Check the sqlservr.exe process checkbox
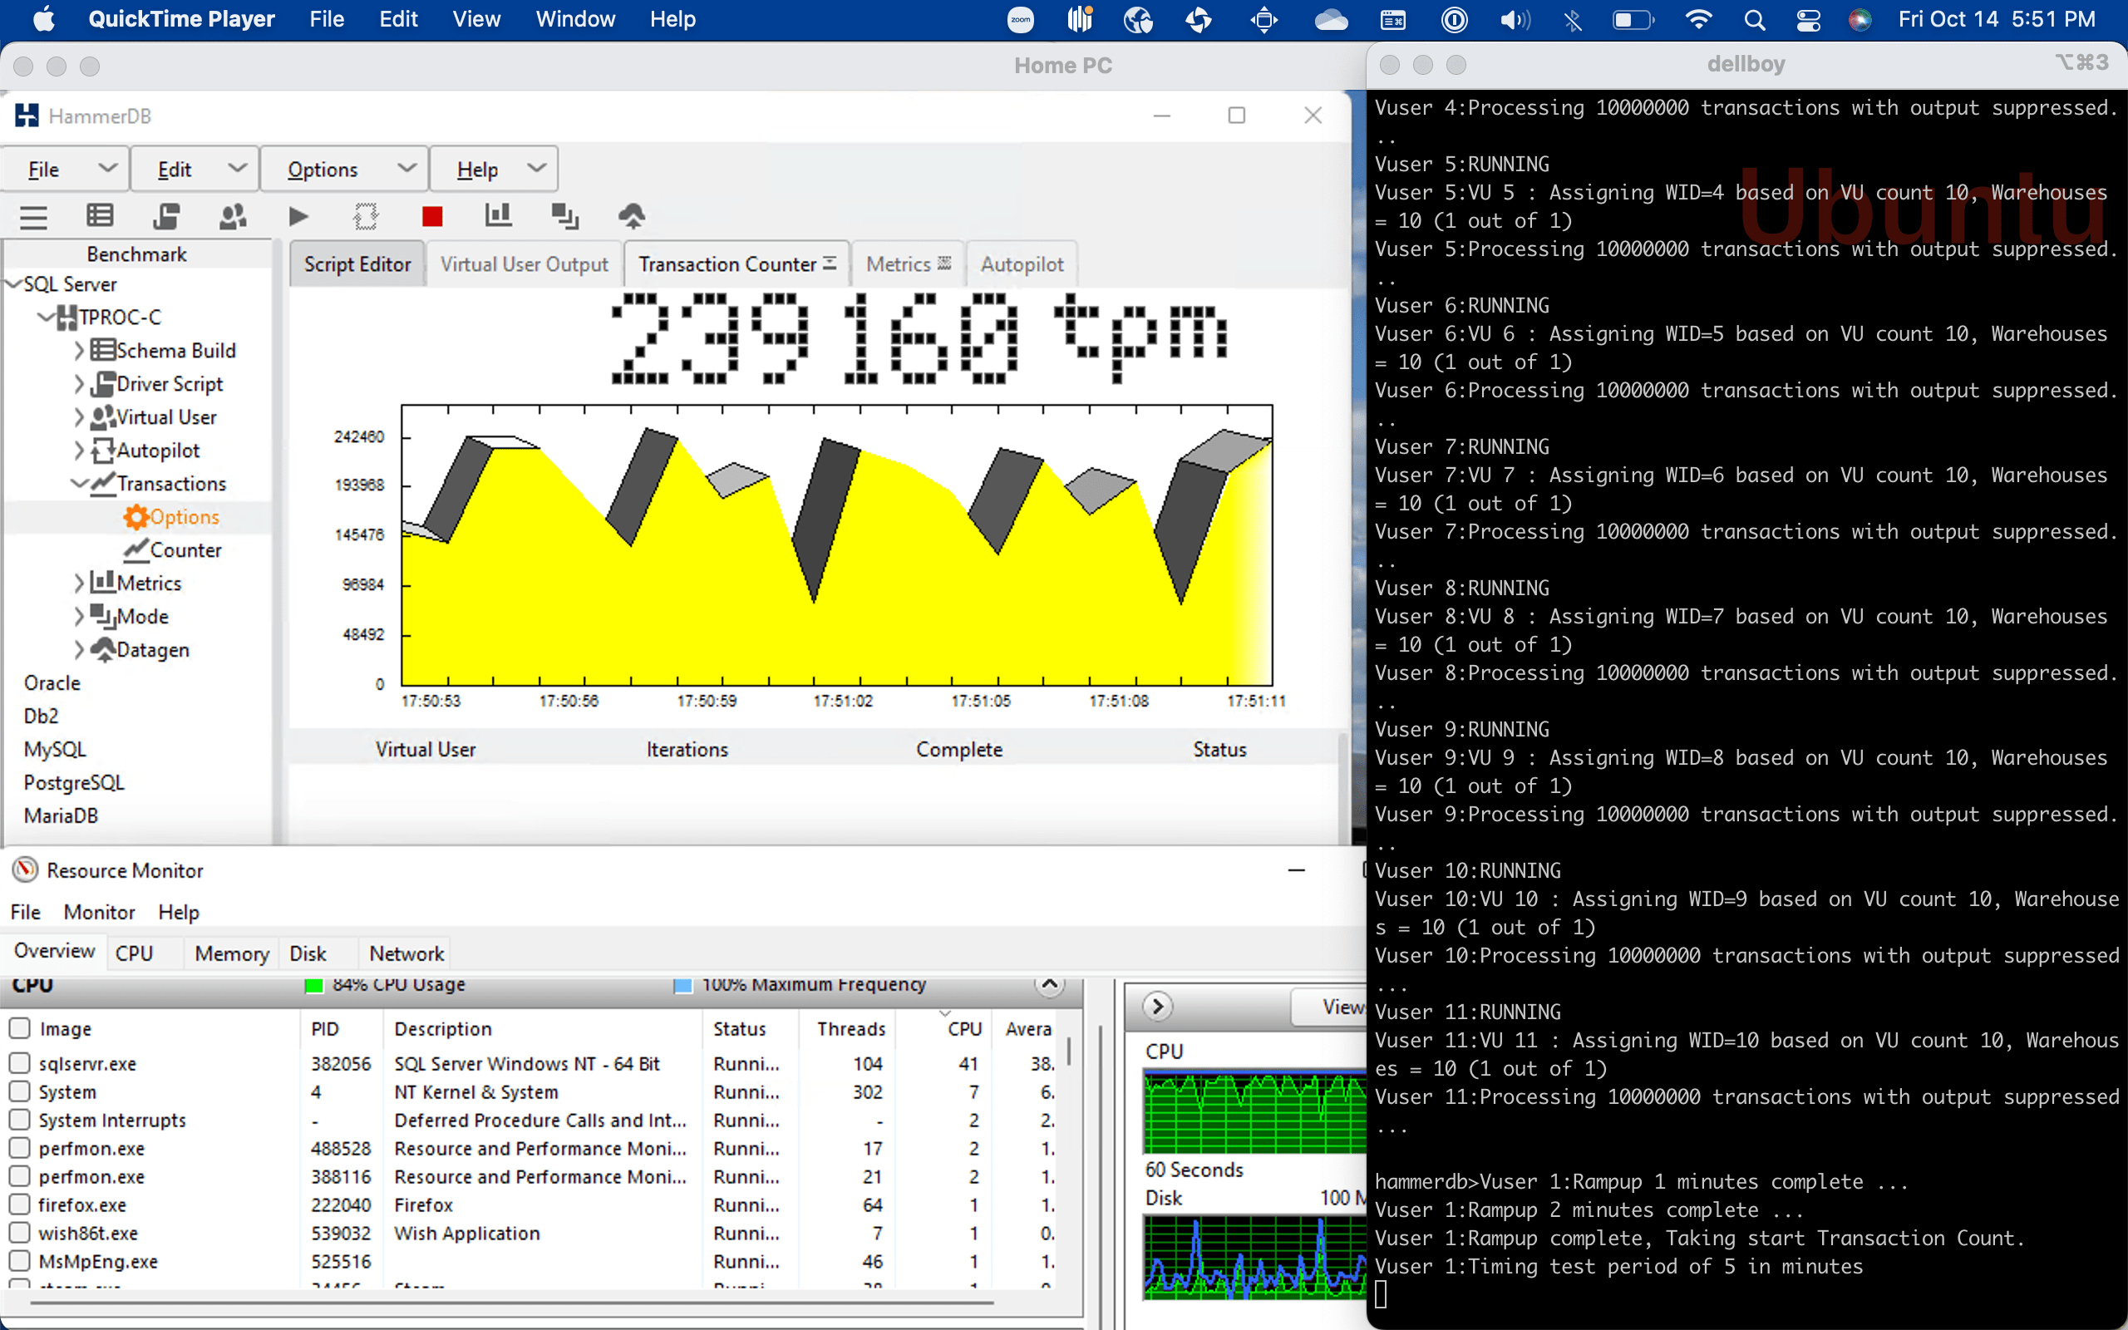The image size is (2128, 1330). (20, 1062)
